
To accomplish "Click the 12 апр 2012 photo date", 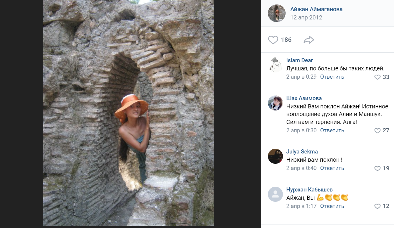I will [x=306, y=17].
